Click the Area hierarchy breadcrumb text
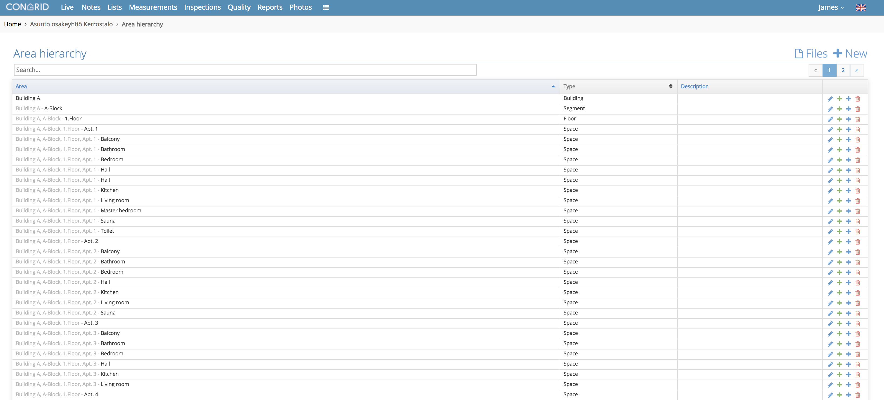884x400 pixels. pos(142,24)
